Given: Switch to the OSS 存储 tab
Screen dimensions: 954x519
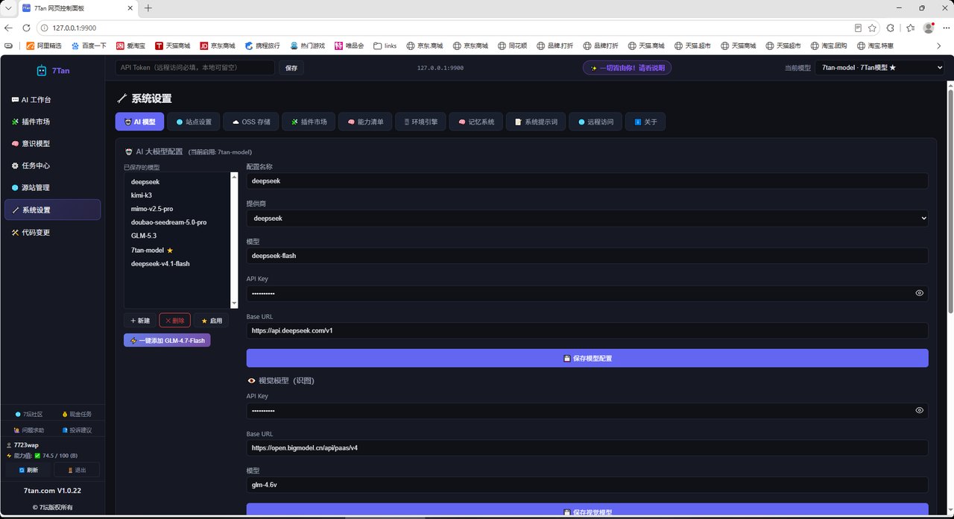Looking at the screenshot, I should tap(251, 122).
